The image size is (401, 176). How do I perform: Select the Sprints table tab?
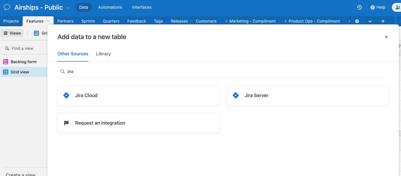point(88,21)
